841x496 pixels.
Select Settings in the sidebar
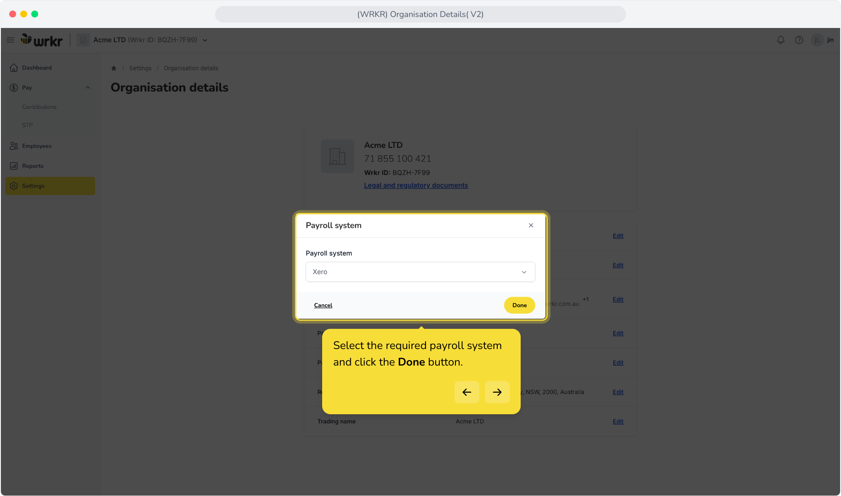point(50,186)
